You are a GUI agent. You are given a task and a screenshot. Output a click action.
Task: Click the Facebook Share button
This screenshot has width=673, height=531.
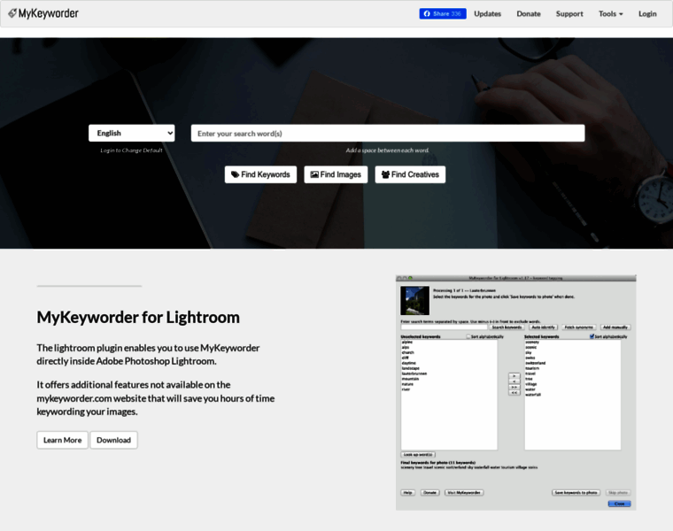point(442,13)
